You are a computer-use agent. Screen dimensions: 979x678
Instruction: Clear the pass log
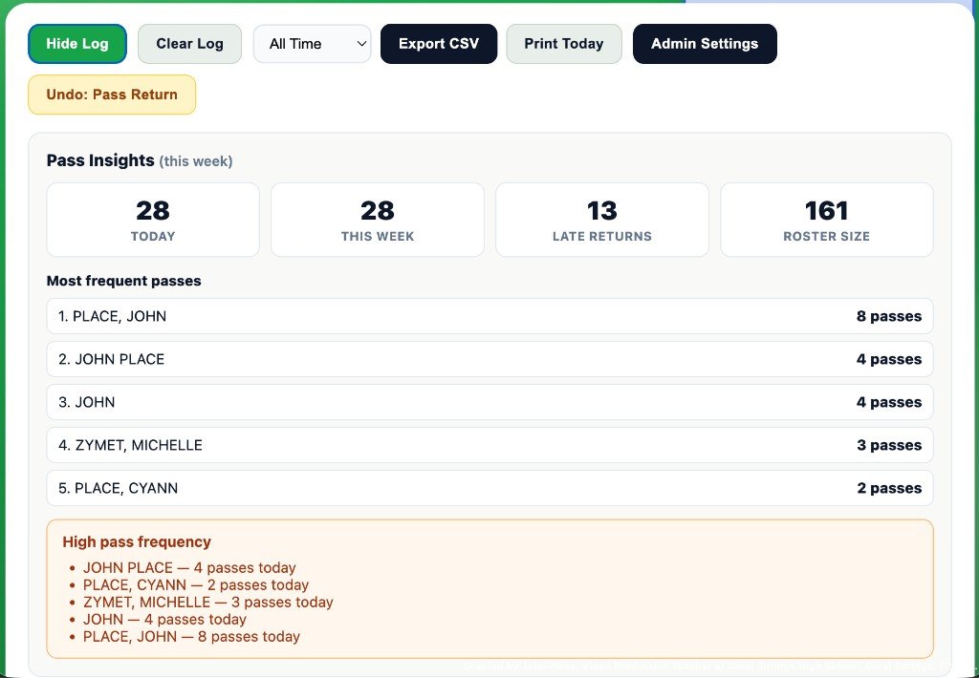pos(190,44)
